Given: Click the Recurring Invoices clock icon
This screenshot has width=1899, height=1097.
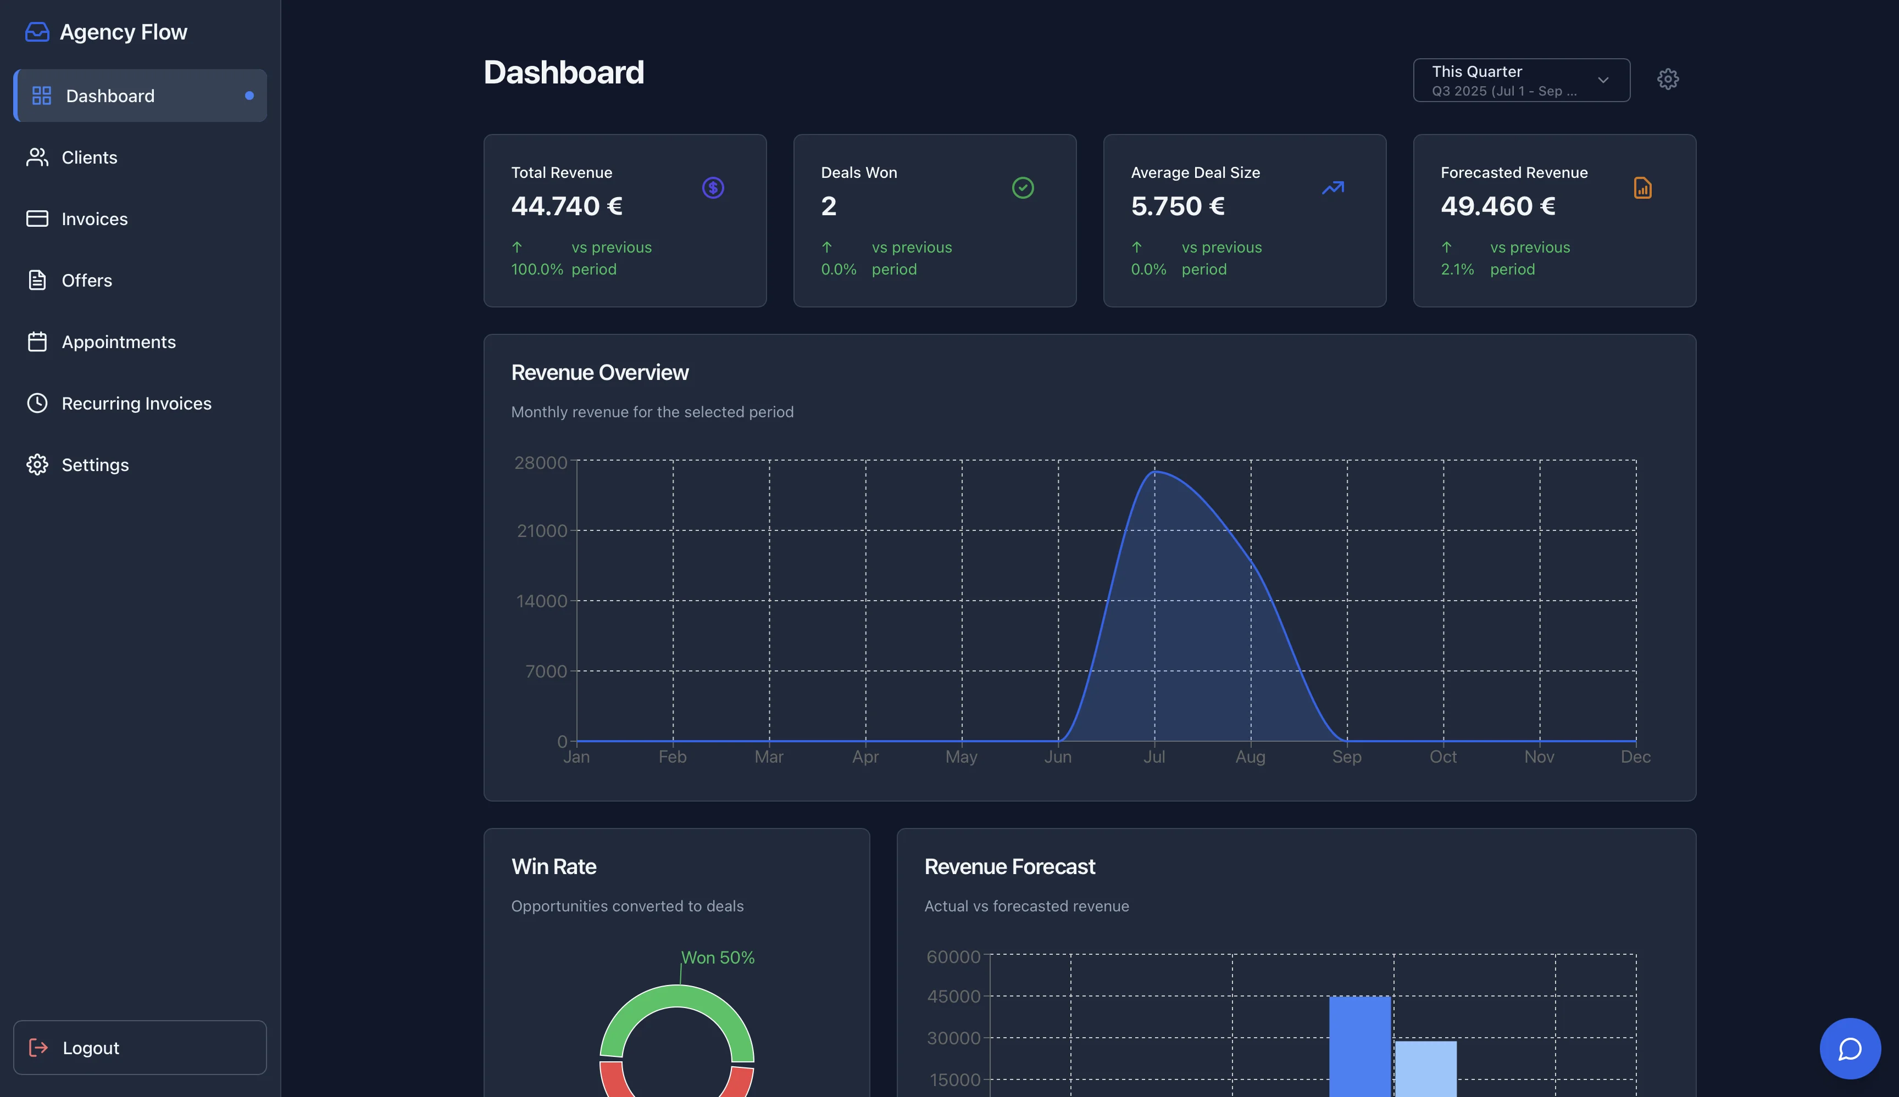Looking at the screenshot, I should coord(37,403).
